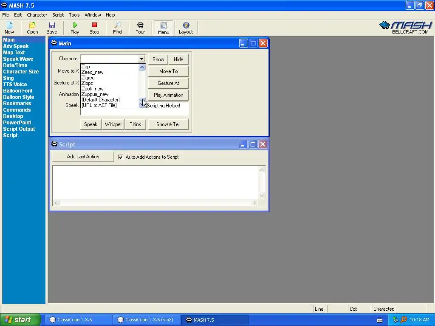The image size is (435, 326).
Task: Open a file using Open toolbar icon
Action: [32, 28]
